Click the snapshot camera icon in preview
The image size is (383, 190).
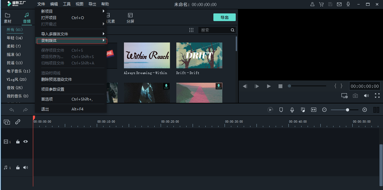coord(355,95)
